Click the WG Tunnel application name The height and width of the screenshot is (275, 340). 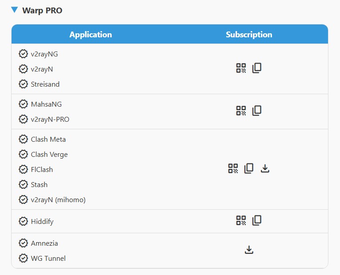(48, 258)
